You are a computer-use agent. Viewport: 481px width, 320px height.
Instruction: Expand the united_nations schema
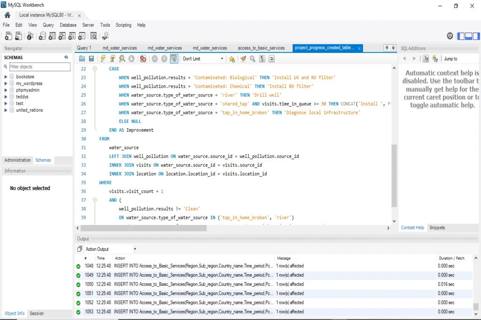pyautogui.click(x=6, y=111)
